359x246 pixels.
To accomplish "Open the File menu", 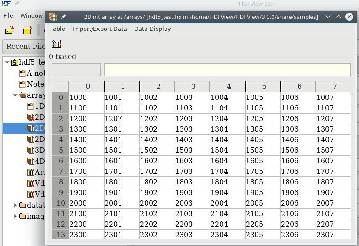I will tap(8, 15).
